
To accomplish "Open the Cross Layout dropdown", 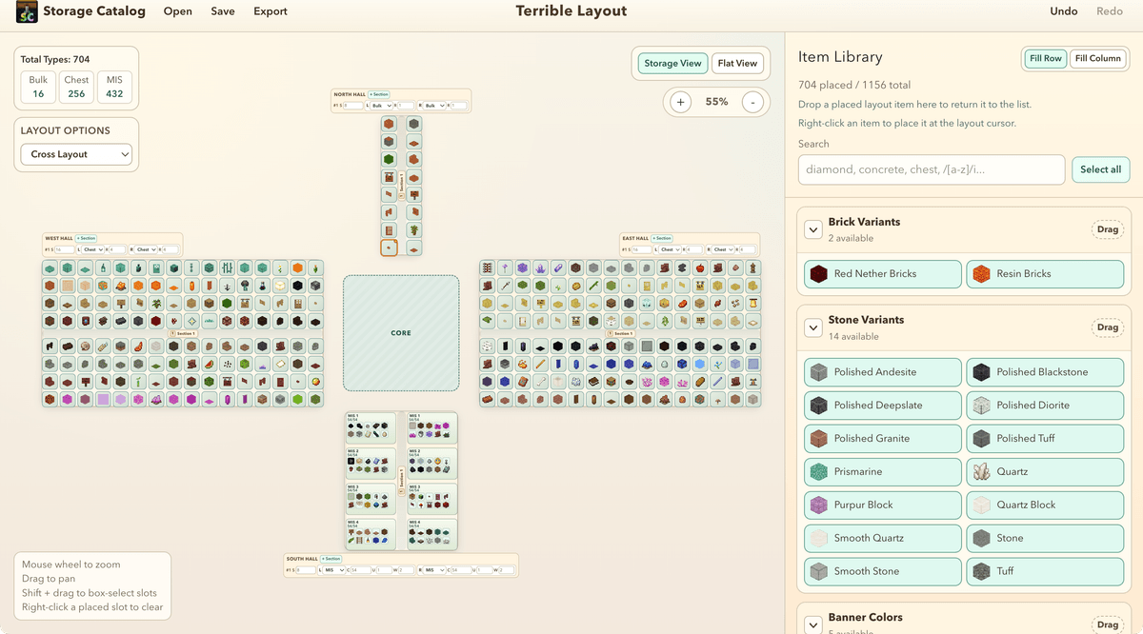I will point(76,154).
